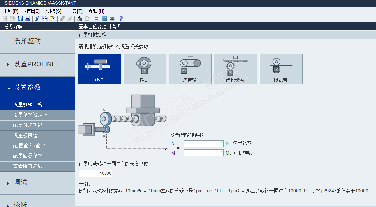The width and height of the screenshot is (376, 207).
Task: Open the 设置极限值 sub-item
Action: (38, 136)
